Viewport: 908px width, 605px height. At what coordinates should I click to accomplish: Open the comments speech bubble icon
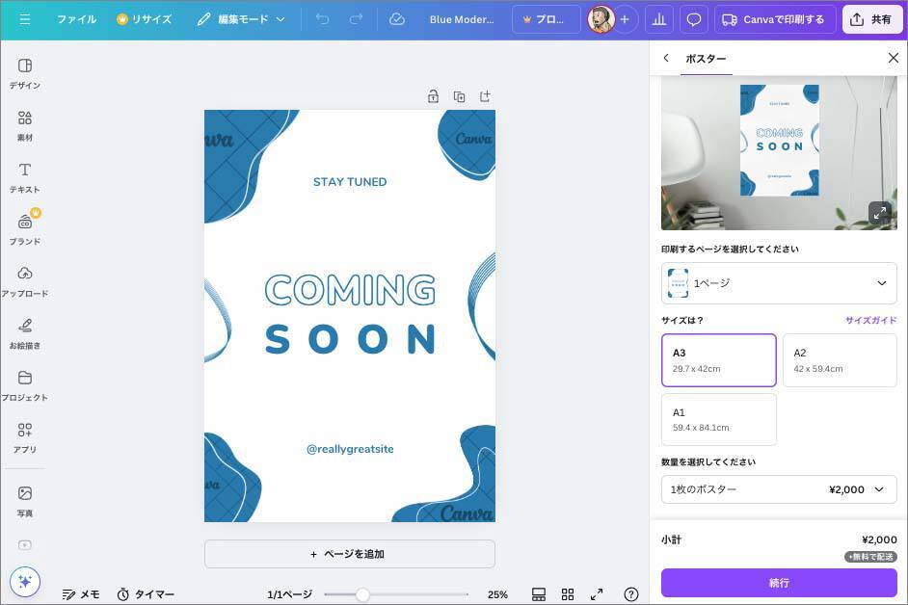692,19
